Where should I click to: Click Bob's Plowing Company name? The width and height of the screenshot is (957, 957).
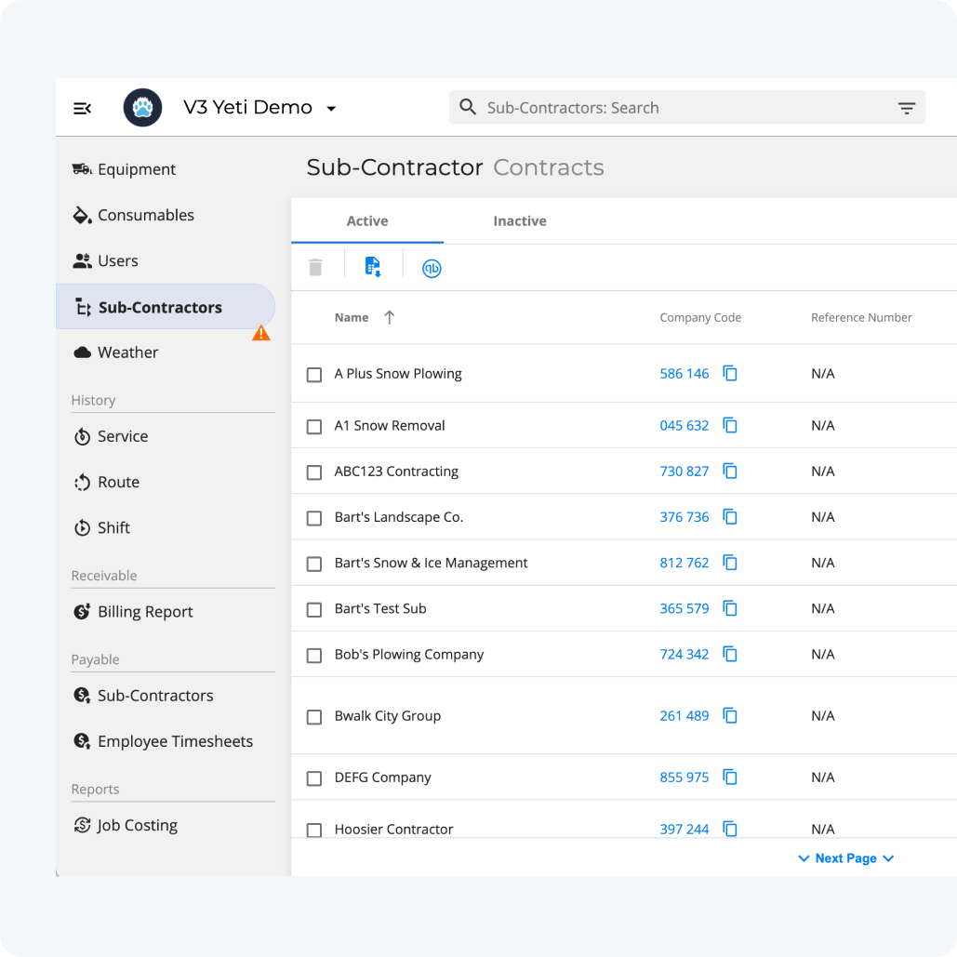(409, 655)
